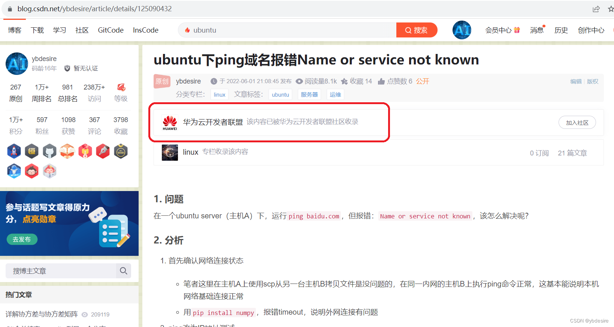Image resolution: width=614 pixels, height=327 pixels.
Task: Click the fire icon in the top search box
Action: (x=187, y=30)
